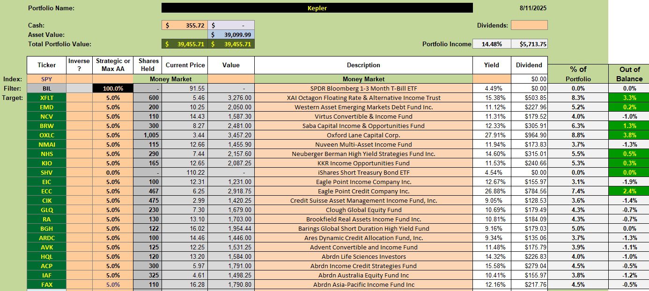Select the ACP ticker cell

coord(46,266)
